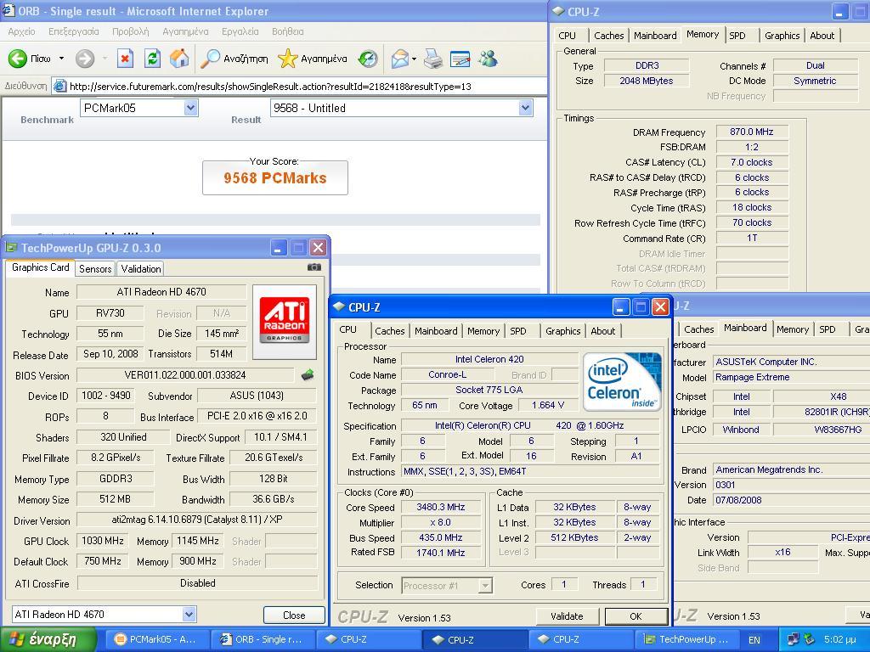This screenshot has height=652, width=870.
Task: Open the Βοήθεια menu
Action: tap(287, 31)
